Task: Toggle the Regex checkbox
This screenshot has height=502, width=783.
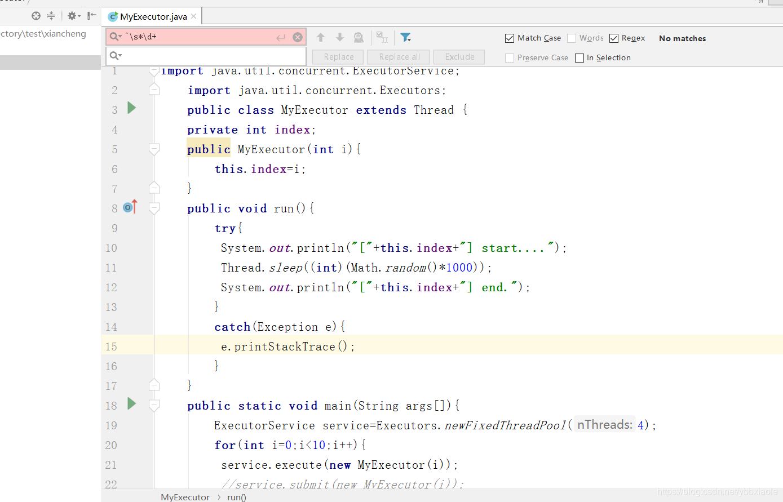Action: click(x=614, y=38)
